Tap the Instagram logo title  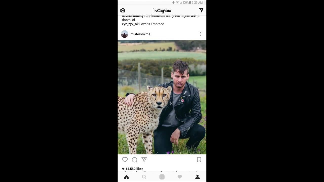(162, 10)
